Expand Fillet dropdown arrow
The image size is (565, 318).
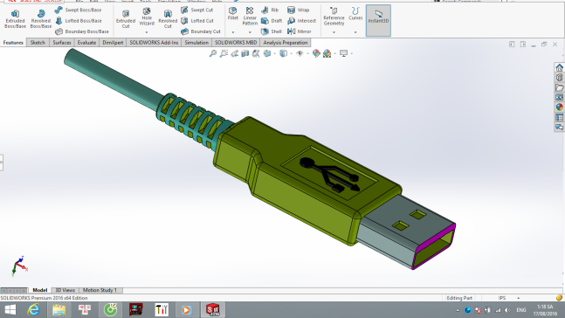coord(233,32)
